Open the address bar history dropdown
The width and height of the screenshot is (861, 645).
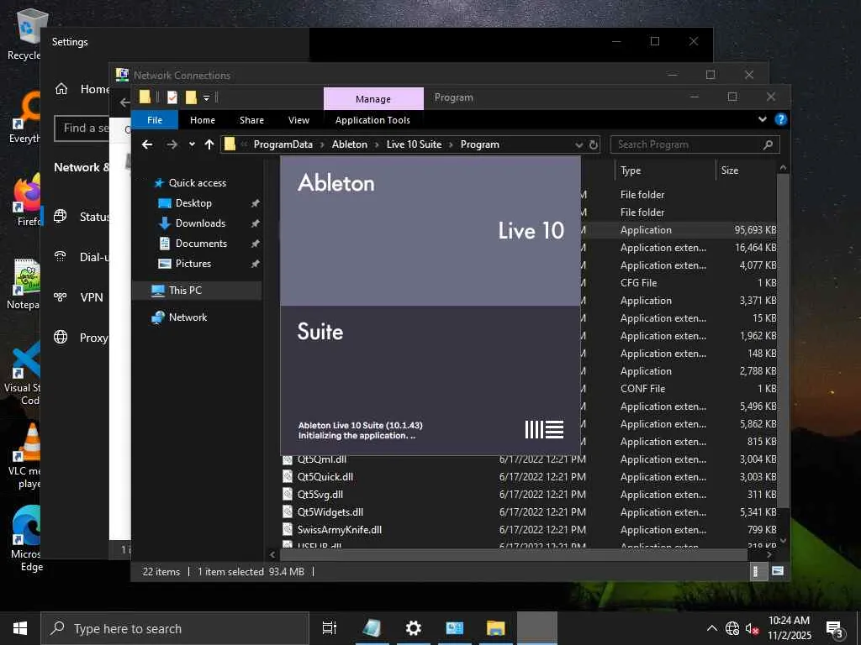click(x=578, y=144)
